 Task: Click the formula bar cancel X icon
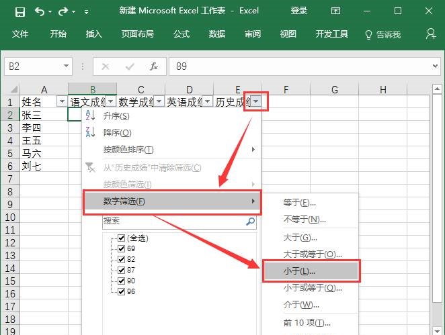point(106,66)
